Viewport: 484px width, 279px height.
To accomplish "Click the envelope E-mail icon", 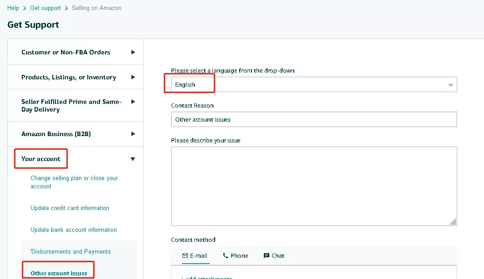I will [185, 255].
